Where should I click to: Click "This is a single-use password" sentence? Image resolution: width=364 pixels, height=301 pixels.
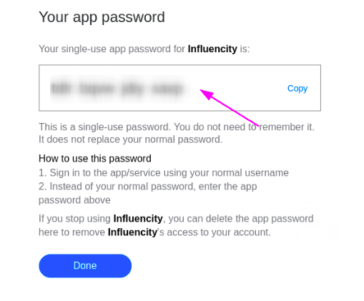(105, 127)
